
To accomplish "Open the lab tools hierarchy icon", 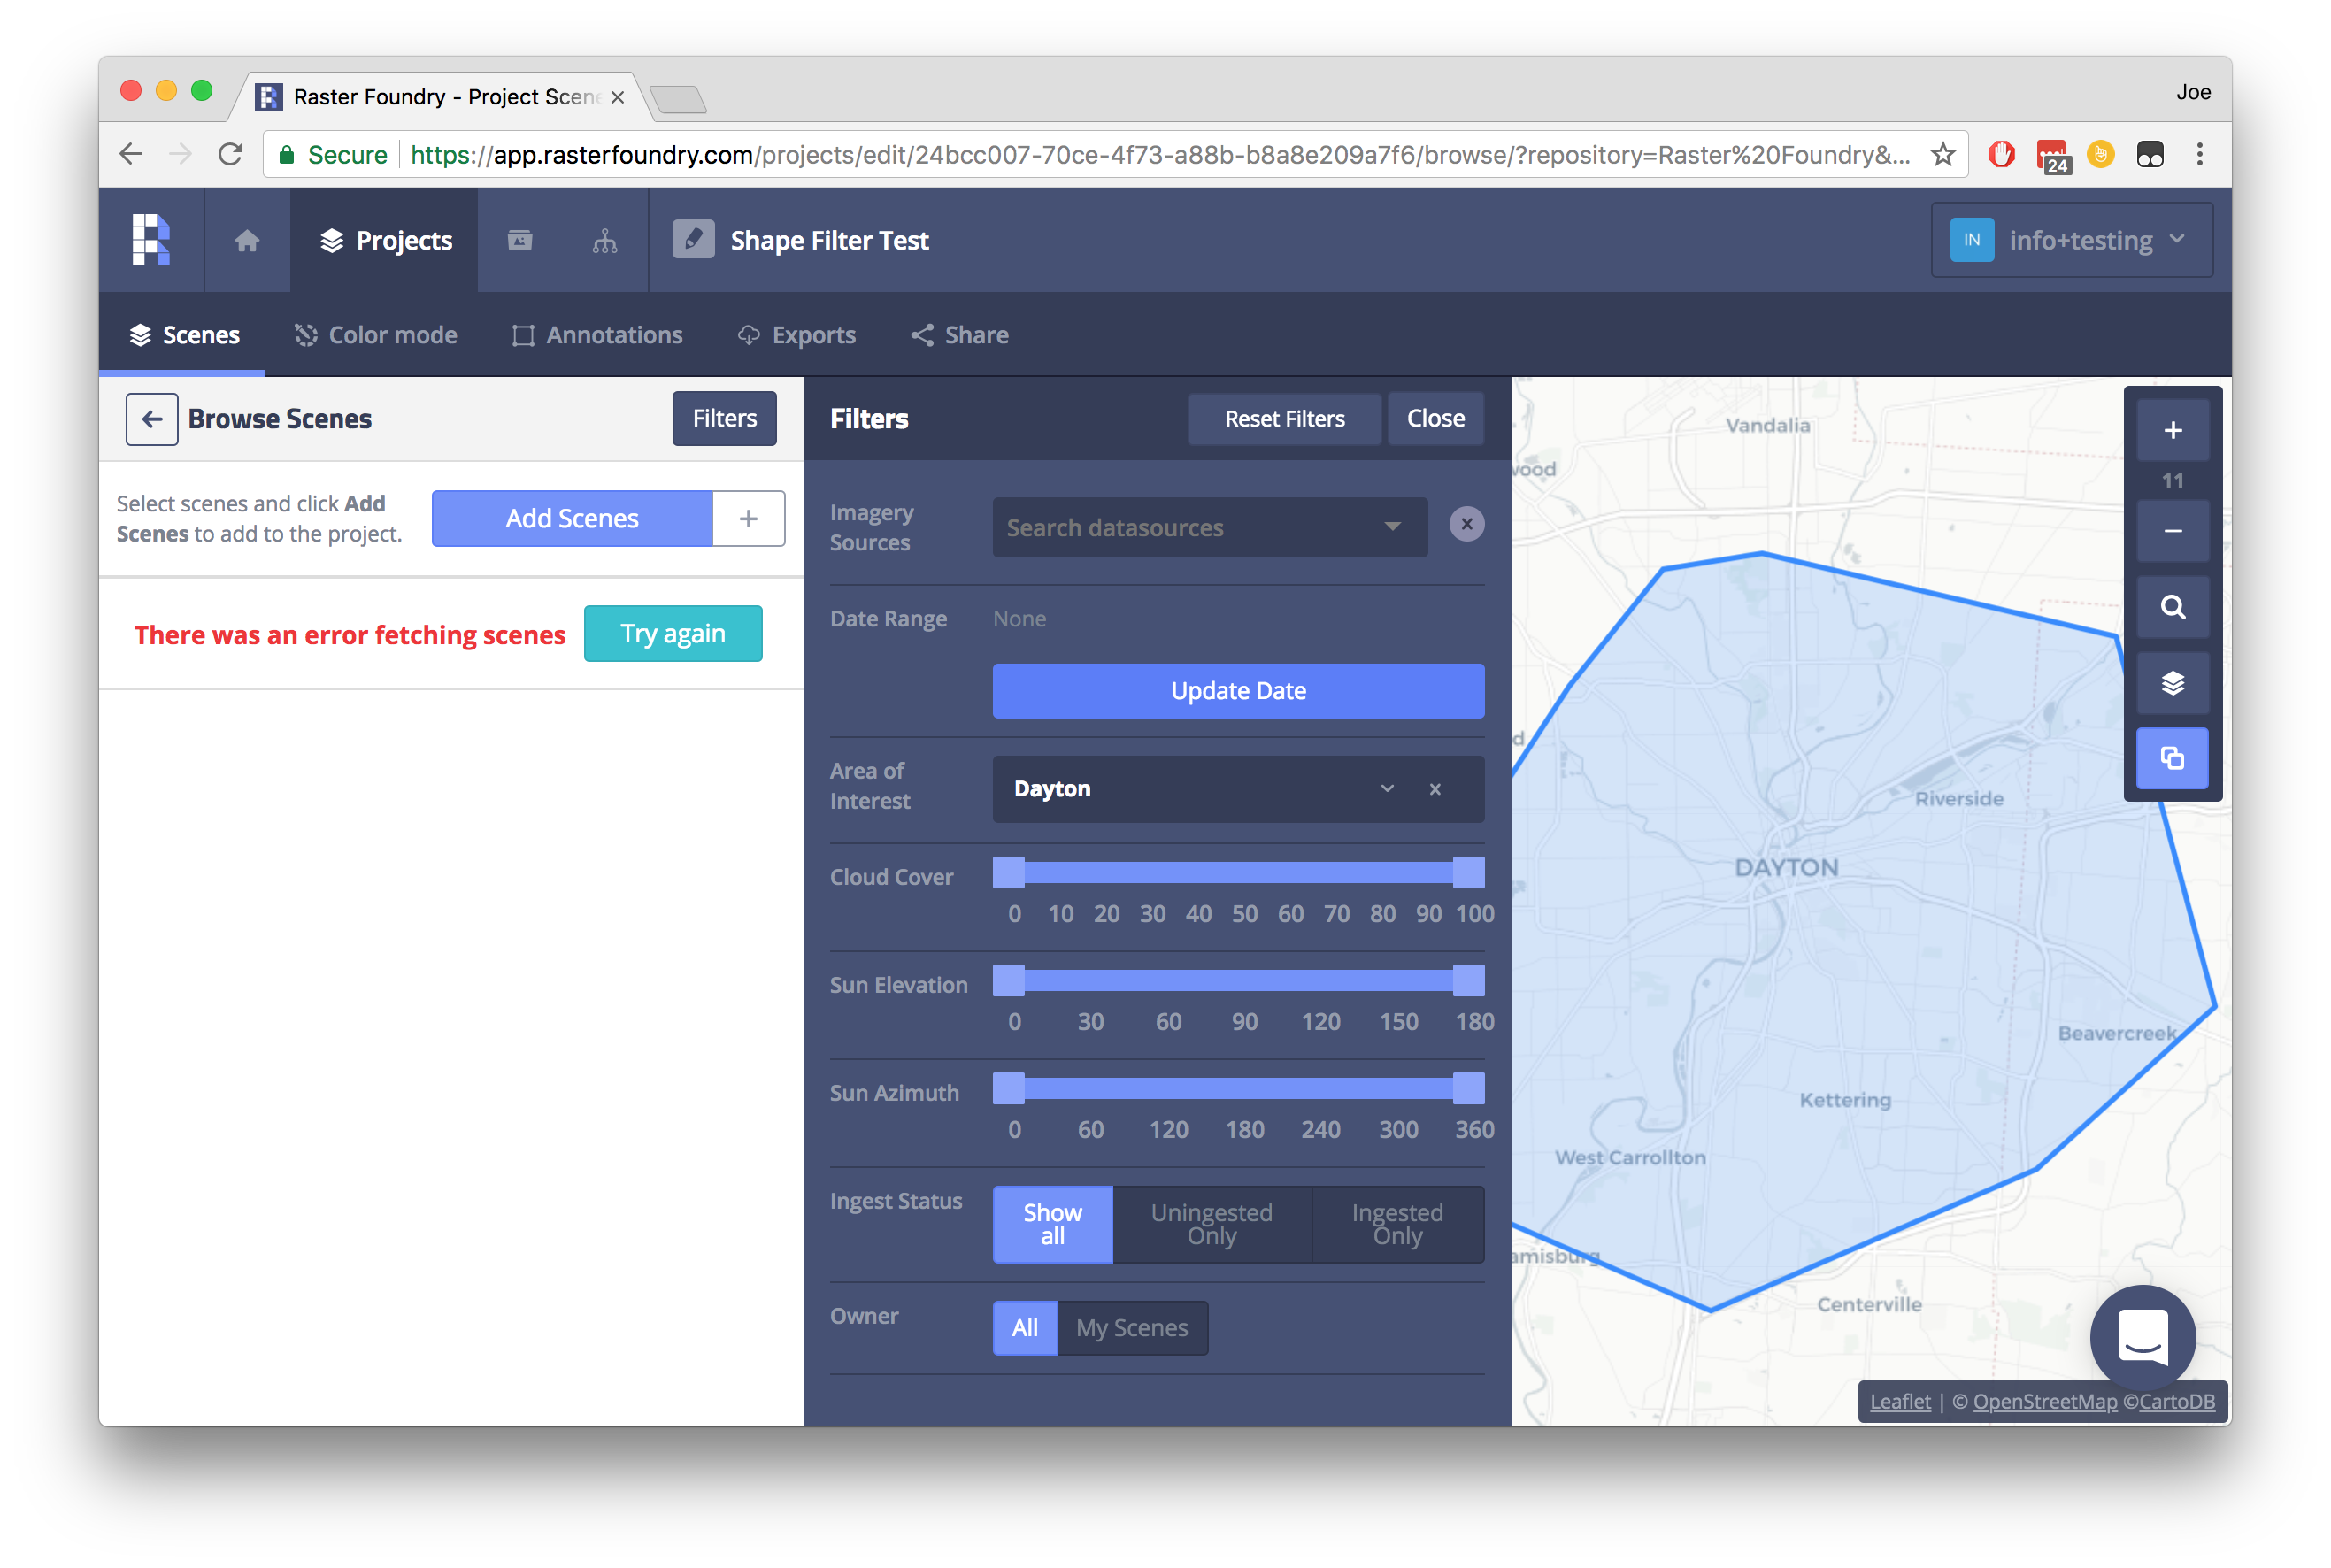I will click(605, 241).
